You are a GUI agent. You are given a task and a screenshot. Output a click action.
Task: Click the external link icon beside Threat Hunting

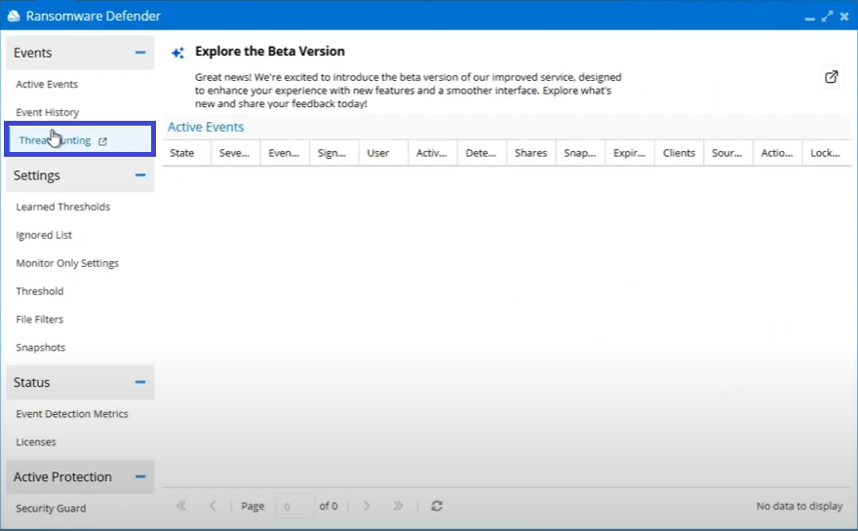(x=102, y=141)
